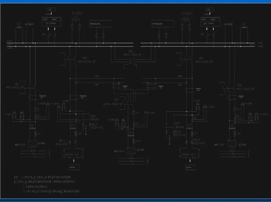Select the RD7,8 fuse label

point(178,132)
